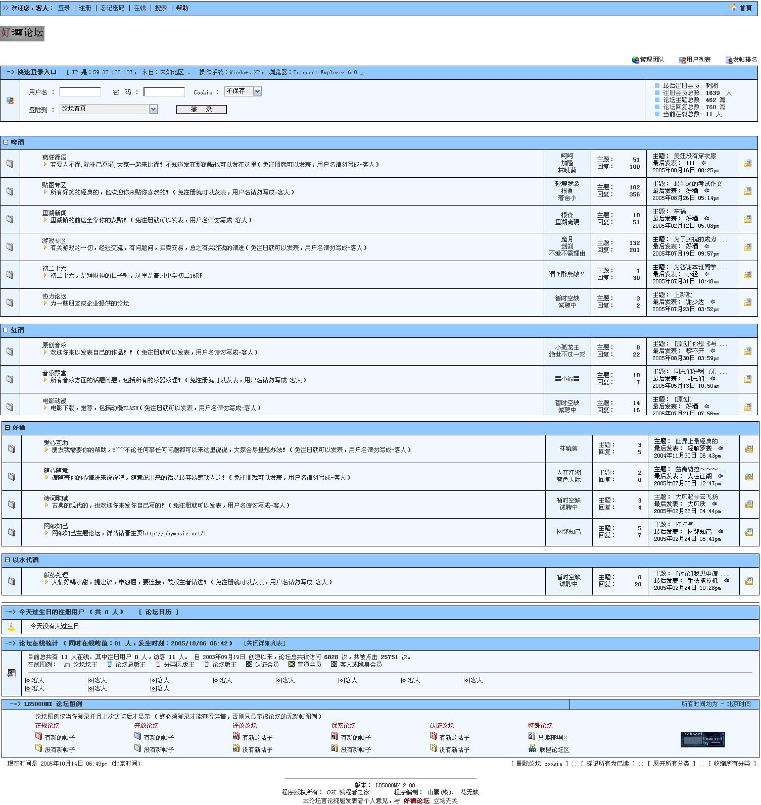Click folder icon beside 贴图专区 forum

pyautogui.click(x=10, y=191)
